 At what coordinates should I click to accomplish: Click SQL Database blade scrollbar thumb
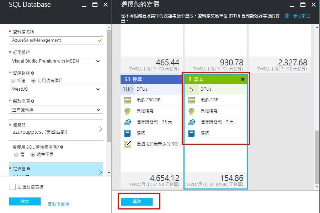109,86
